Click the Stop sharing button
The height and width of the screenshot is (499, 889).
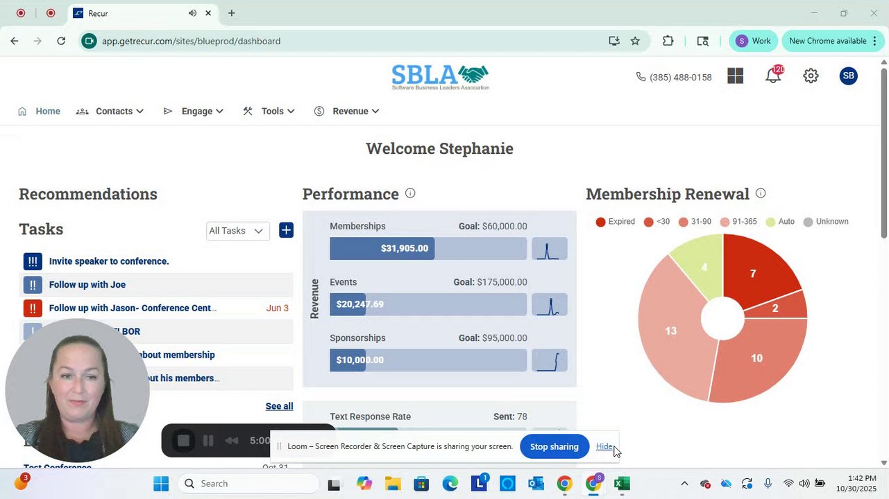pos(554,446)
